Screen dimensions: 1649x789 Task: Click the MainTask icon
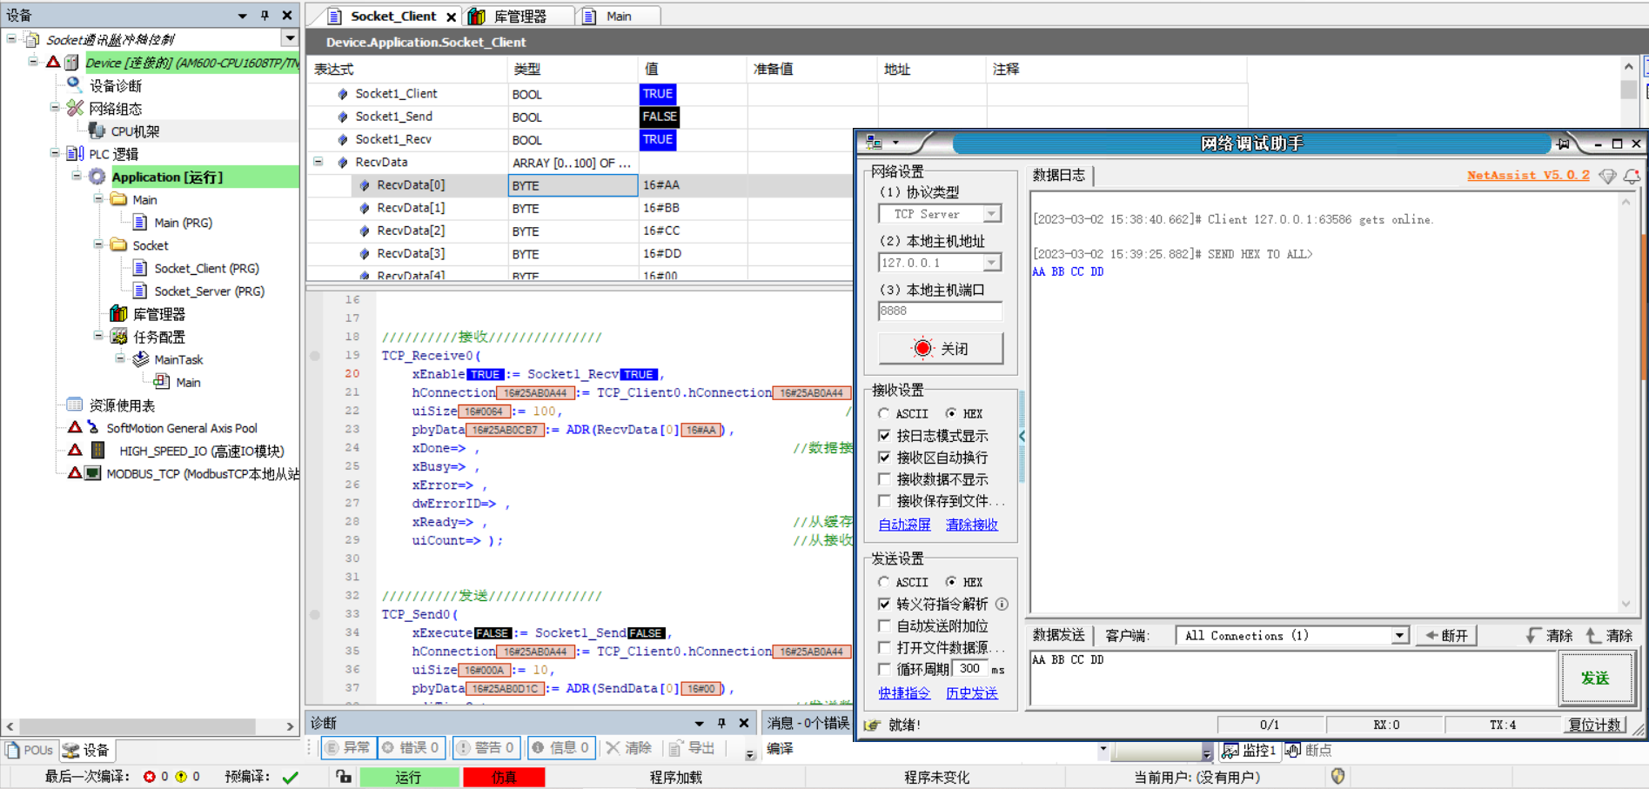point(141,359)
